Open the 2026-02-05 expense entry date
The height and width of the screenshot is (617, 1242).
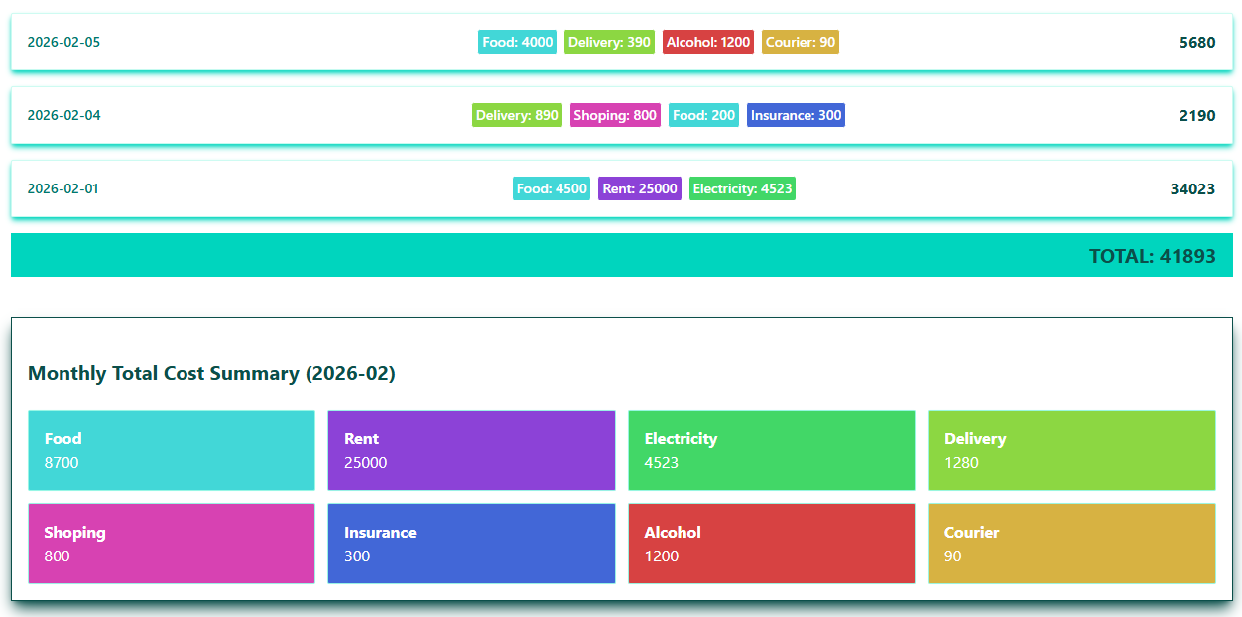(x=63, y=42)
